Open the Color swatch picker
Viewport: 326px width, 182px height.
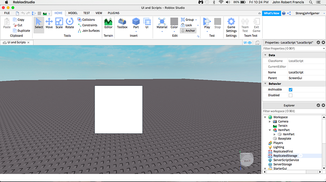[x=174, y=21]
